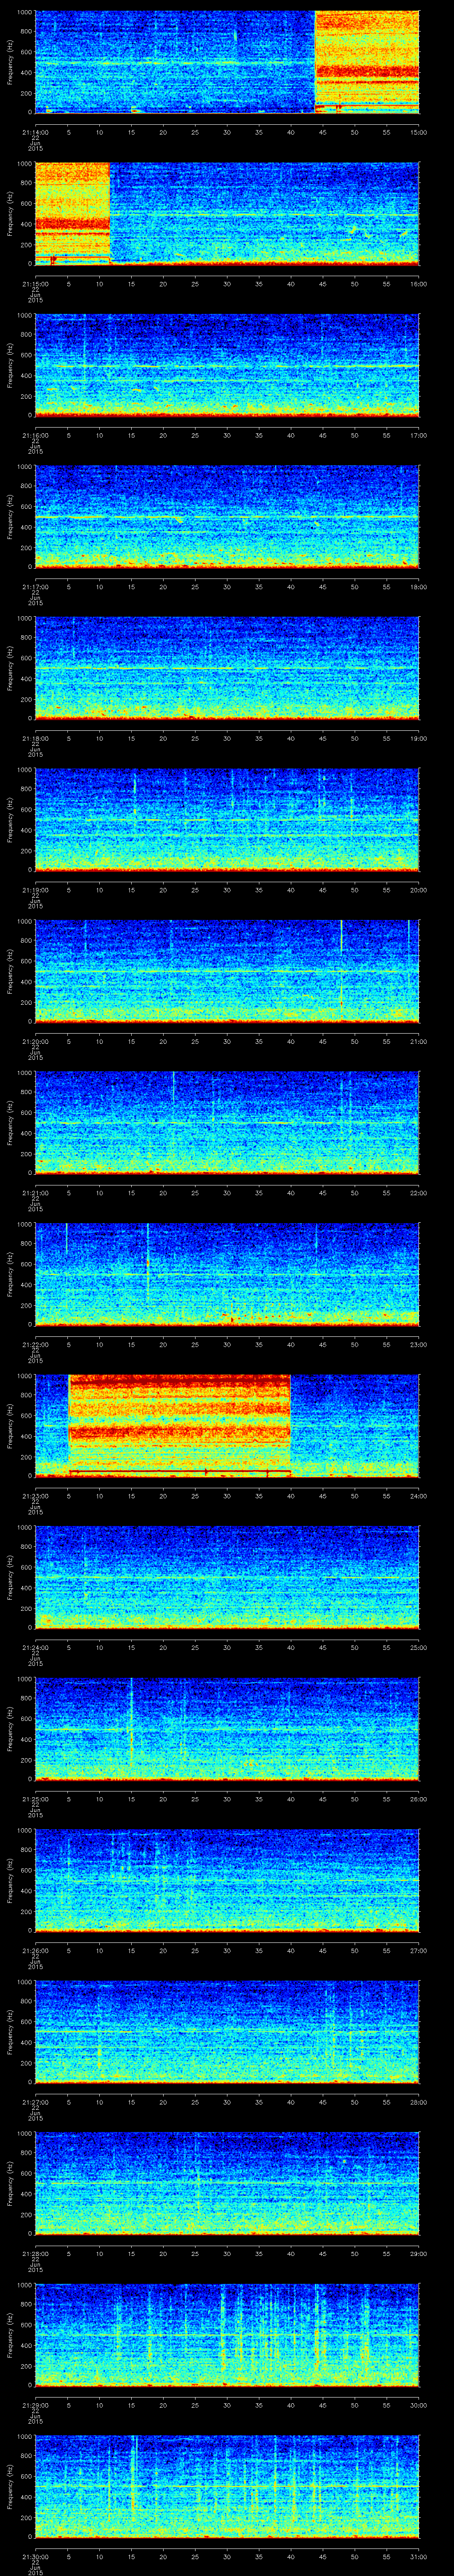Image resolution: width=454 pixels, height=2576 pixels.
Task: Click the "18:00" end time label
Action: (419, 586)
